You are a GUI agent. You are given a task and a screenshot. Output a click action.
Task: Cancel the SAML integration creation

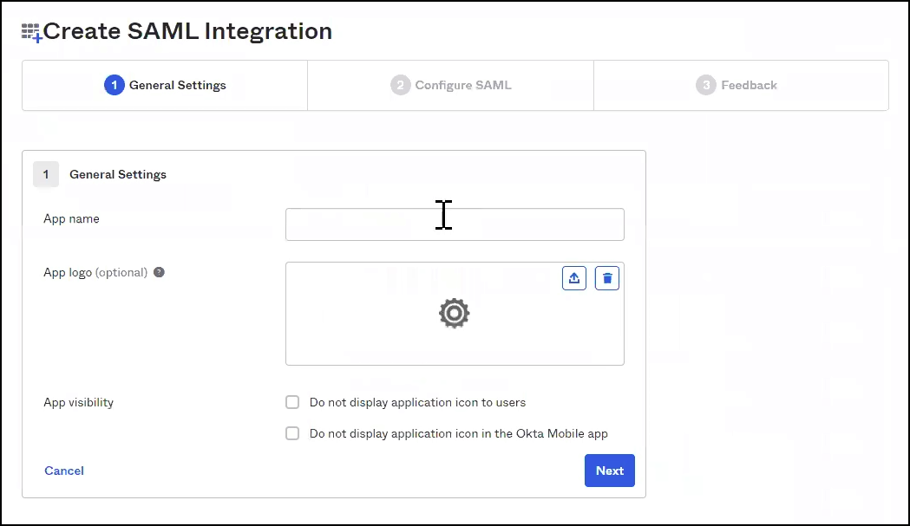coord(63,471)
